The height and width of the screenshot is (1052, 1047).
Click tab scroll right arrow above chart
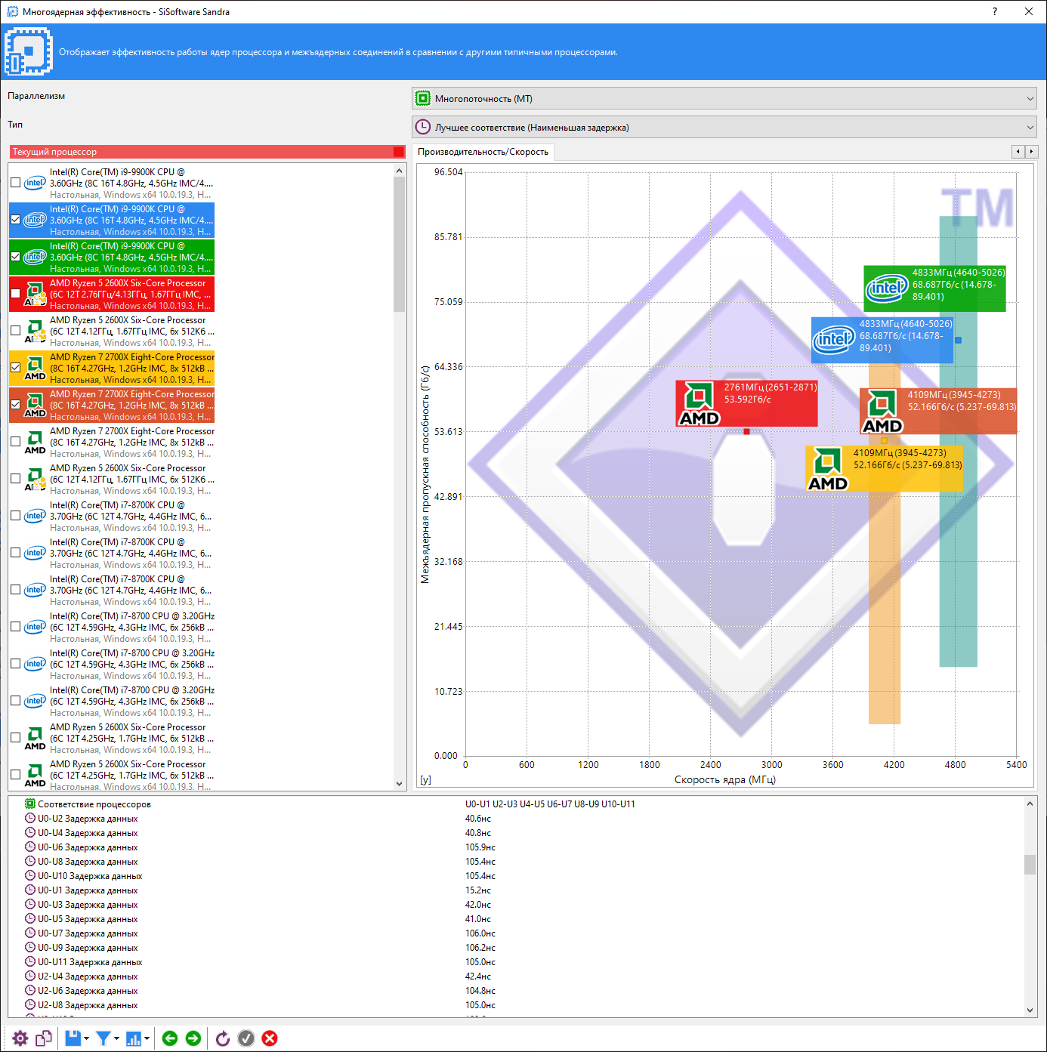pos(1032,152)
